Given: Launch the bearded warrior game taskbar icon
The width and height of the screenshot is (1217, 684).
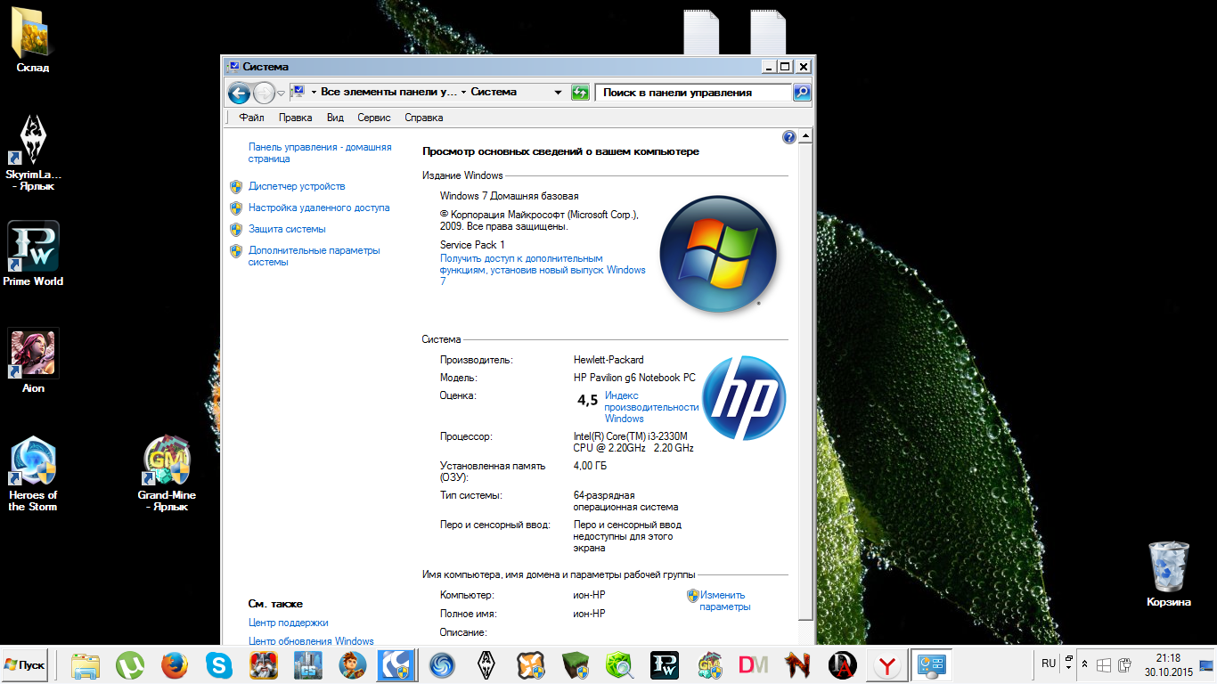Looking at the screenshot, I should coord(264,664).
